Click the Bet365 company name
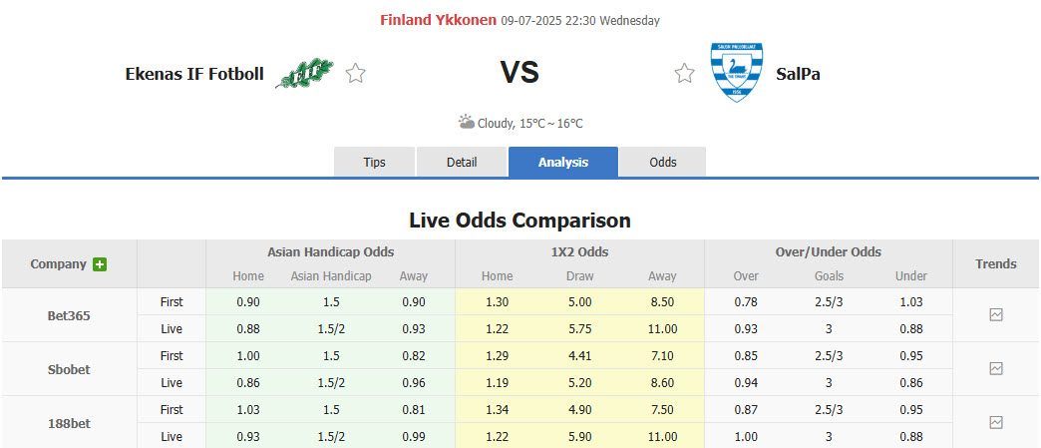The height and width of the screenshot is (448, 1041). click(69, 315)
